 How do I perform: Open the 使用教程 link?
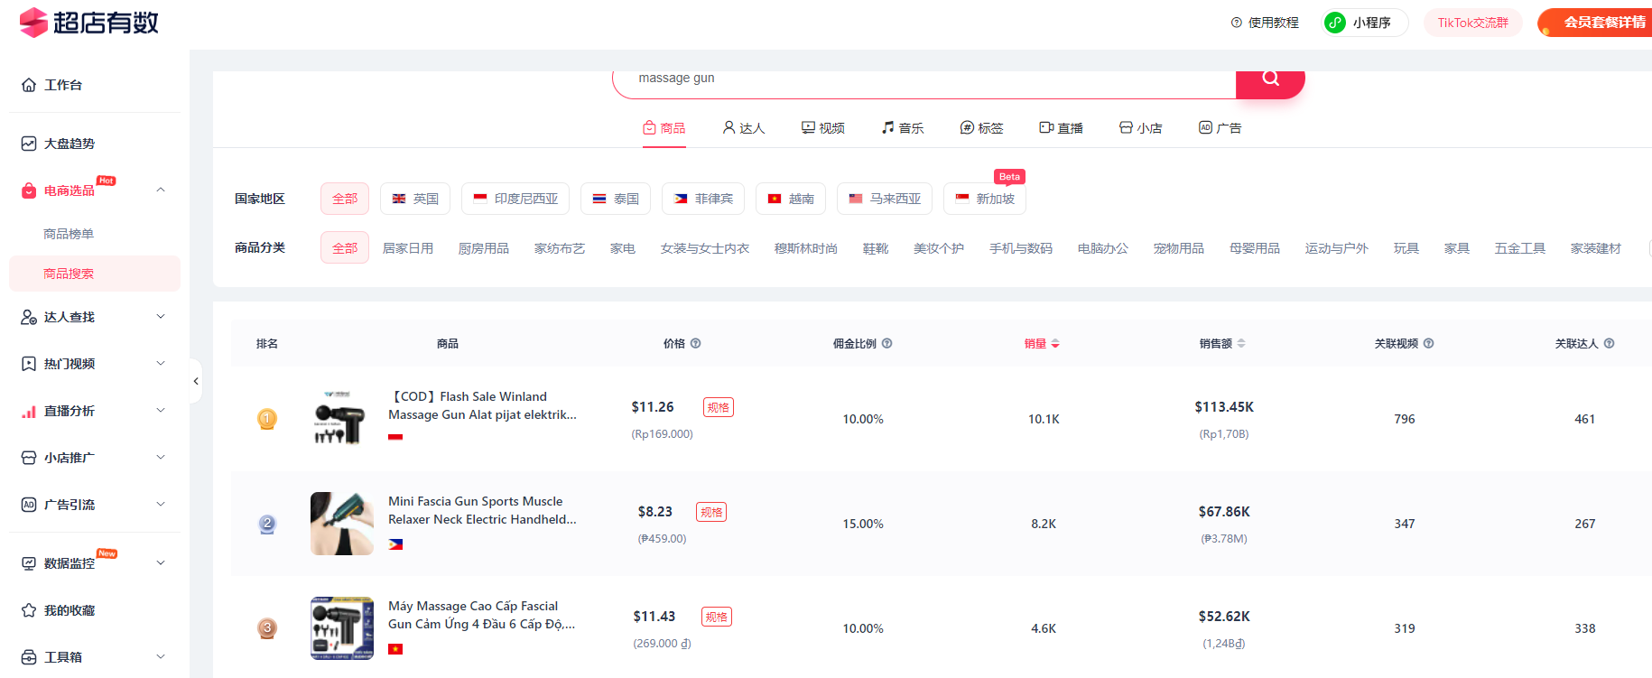[x=1265, y=23]
